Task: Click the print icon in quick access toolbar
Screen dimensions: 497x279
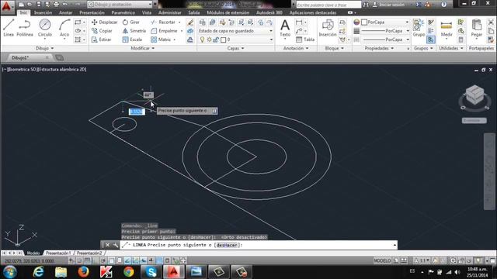Action: pos(56,5)
